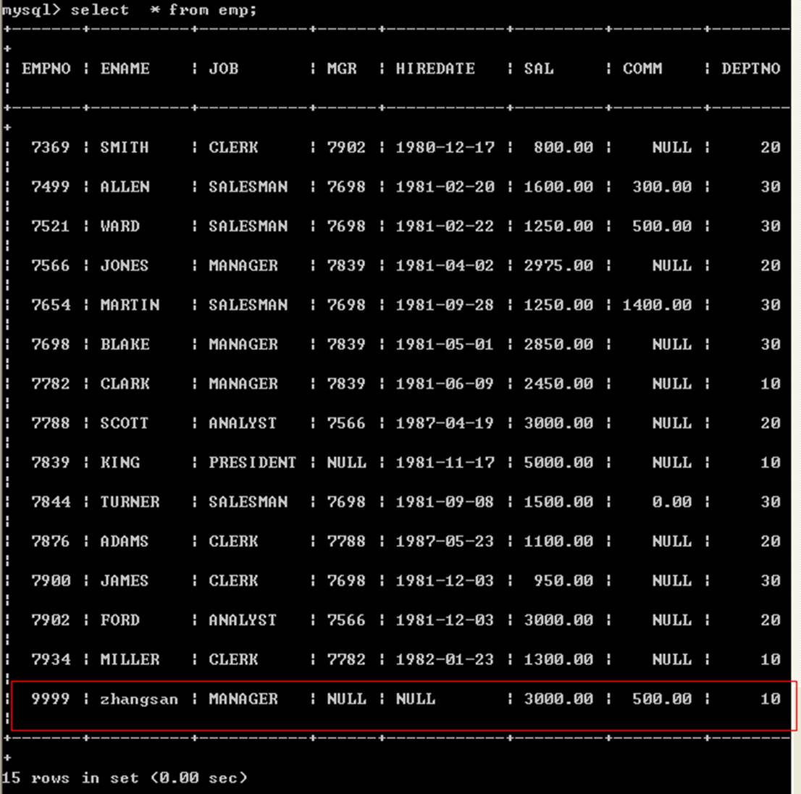
Task: Click the hire date 1987-04-19
Action: [445, 423]
